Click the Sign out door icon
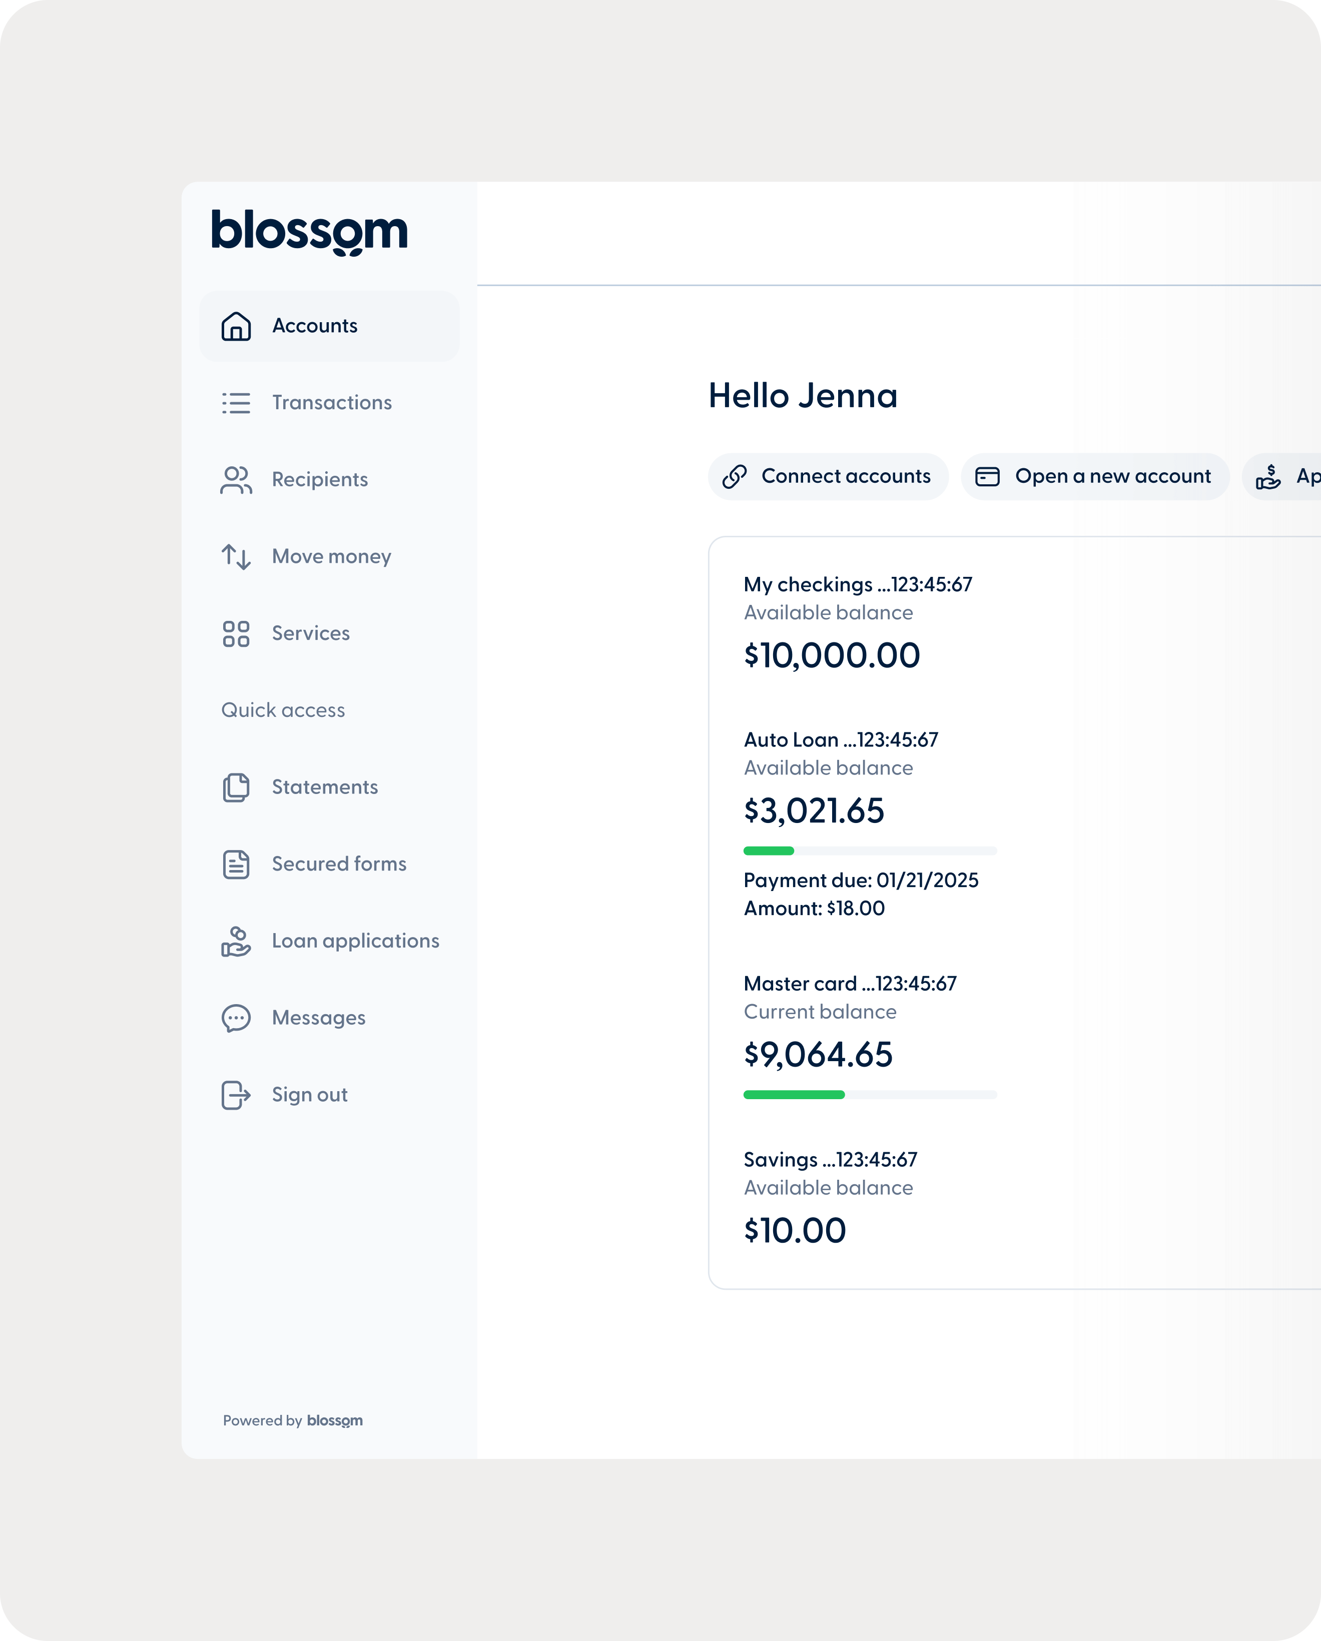Image resolution: width=1321 pixels, height=1641 pixels. tap(236, 1095)
